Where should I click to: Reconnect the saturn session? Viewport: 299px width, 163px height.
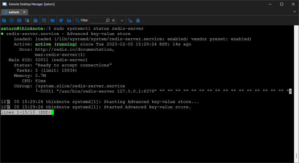(12, 20)
